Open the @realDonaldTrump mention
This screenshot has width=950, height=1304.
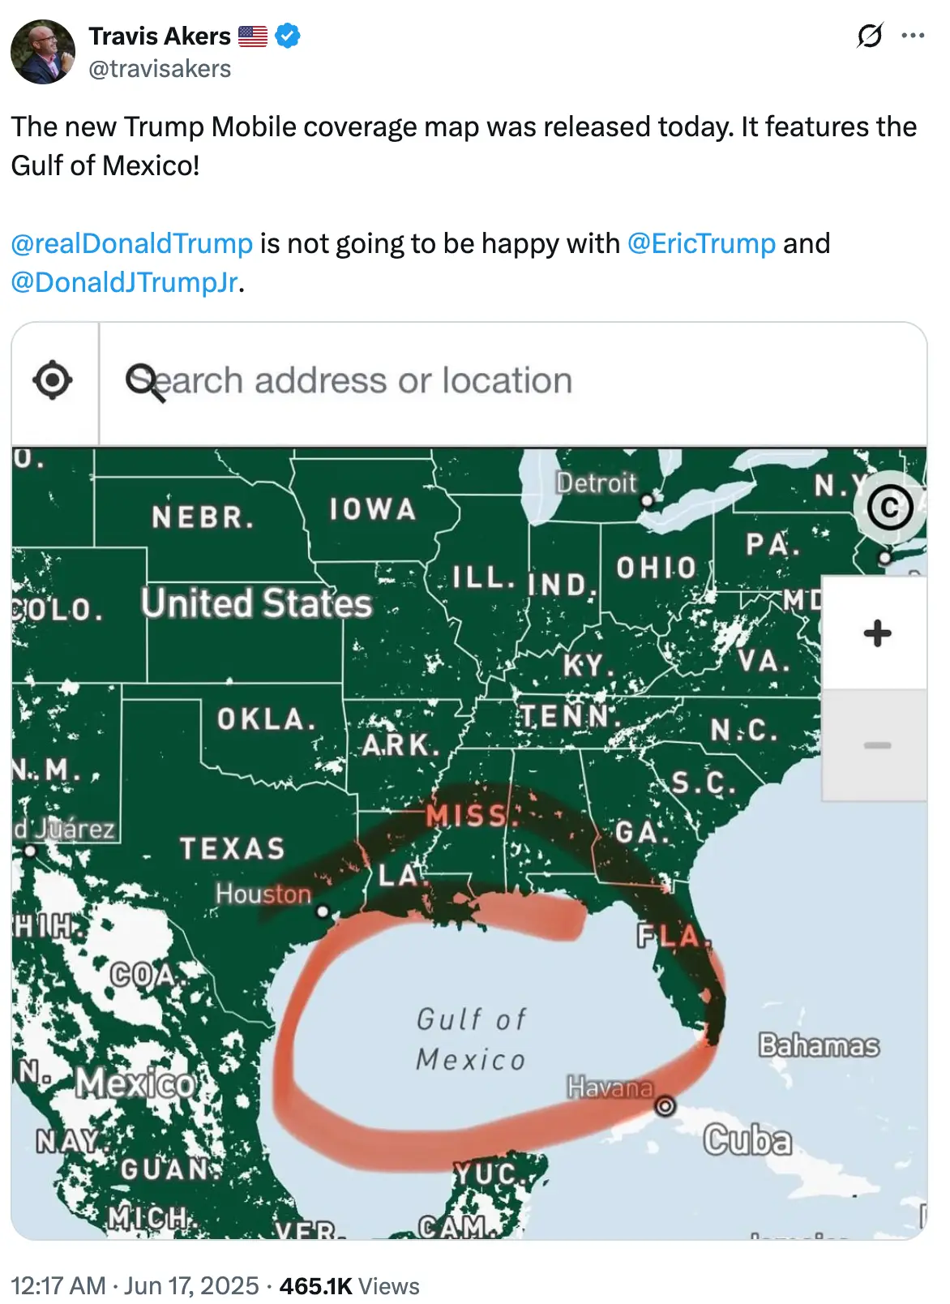coord(132,242)
